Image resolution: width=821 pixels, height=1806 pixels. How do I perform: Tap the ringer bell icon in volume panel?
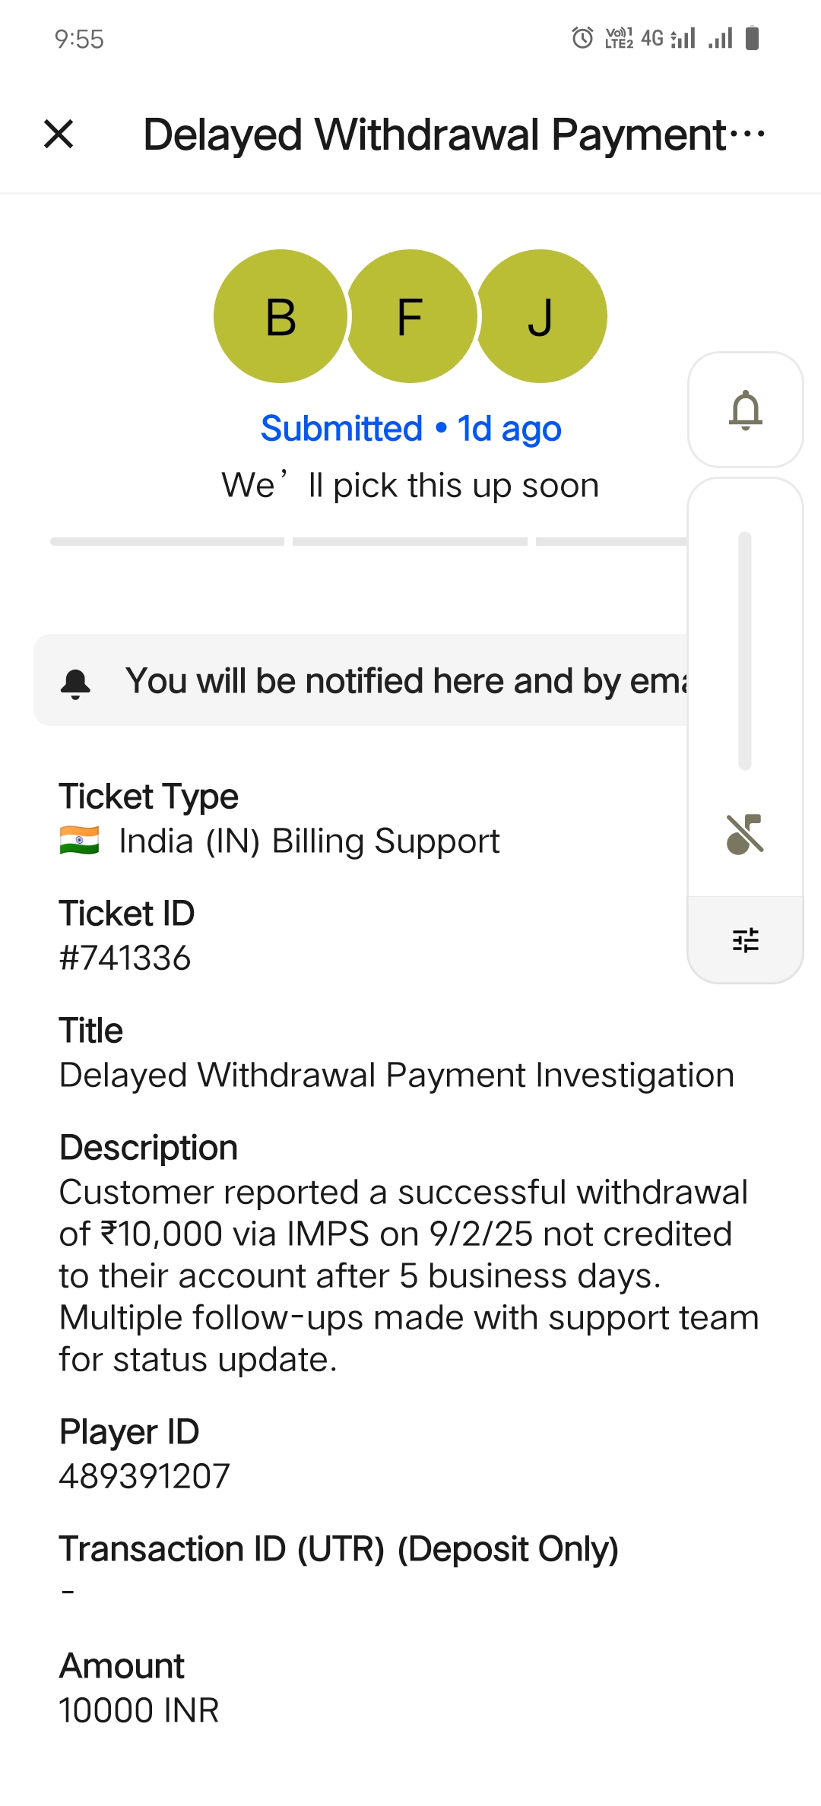(745, 410)
